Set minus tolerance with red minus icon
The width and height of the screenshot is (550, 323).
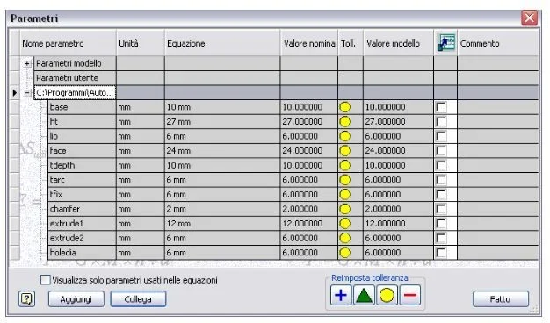(x=410, y=295)
